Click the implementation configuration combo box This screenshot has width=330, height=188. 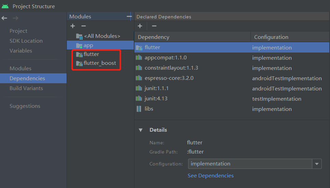pos(255,164)
